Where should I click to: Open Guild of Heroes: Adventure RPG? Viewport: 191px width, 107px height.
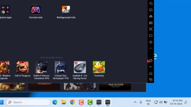42,67
